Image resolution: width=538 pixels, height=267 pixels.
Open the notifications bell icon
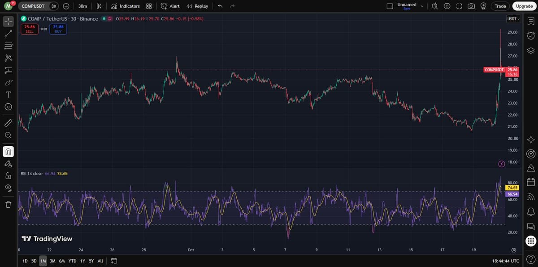(x=531, y=211)
